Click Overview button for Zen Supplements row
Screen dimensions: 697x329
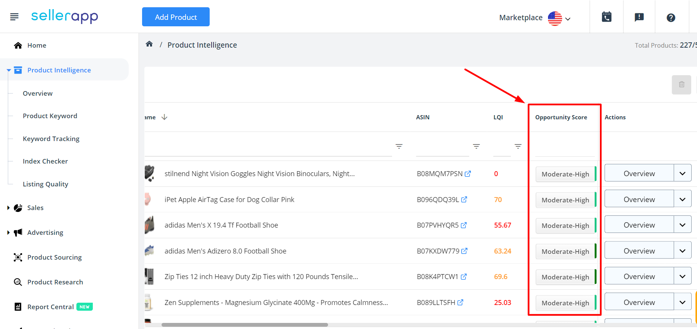639,302
